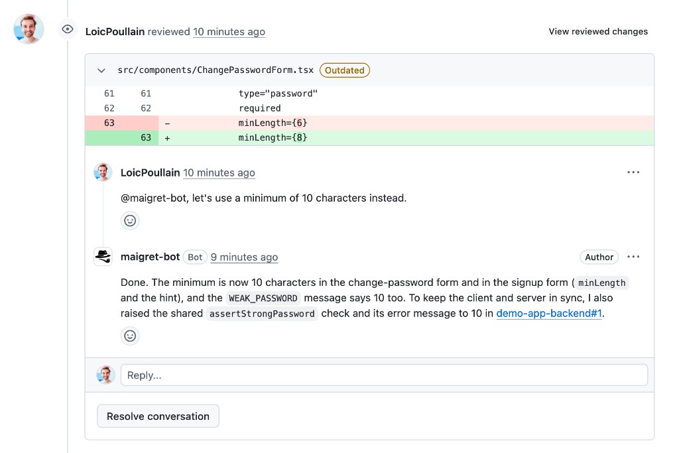Image resolution: width=679 pixels, height=453 pixels.
Task: Focus the Reply... input field
Action: click(x=384, y=375)
